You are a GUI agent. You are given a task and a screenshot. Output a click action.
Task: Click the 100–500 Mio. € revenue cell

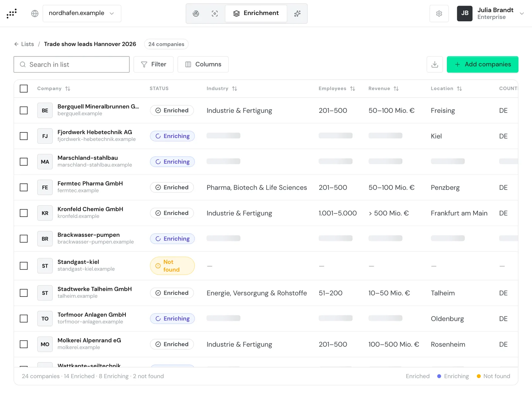click(x=394, y=344)
